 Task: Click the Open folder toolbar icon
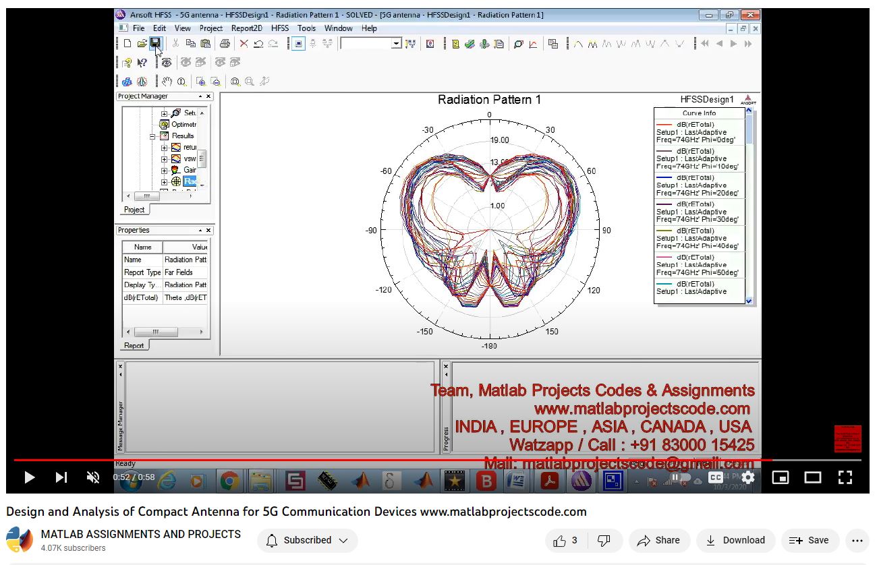click(x=142, y=43)
